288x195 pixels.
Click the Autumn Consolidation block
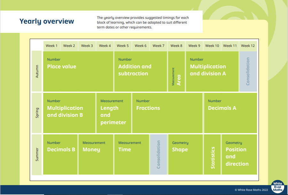(x=248, y=71)
